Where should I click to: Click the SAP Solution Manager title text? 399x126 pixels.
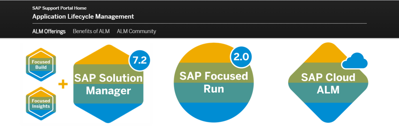108,84
